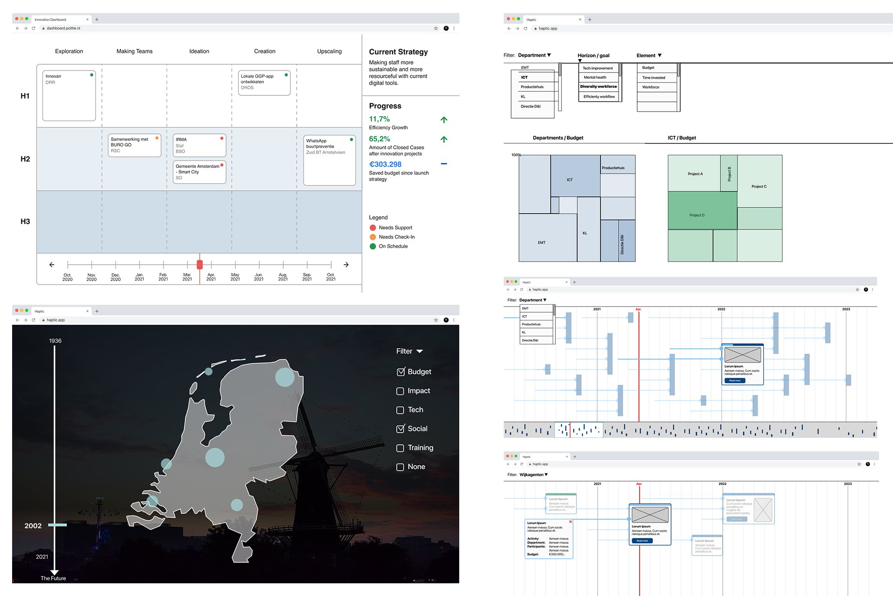Open the Wijkagenten filter dropdown
Viewport: 893px width, 596px height.
(533, 475)
